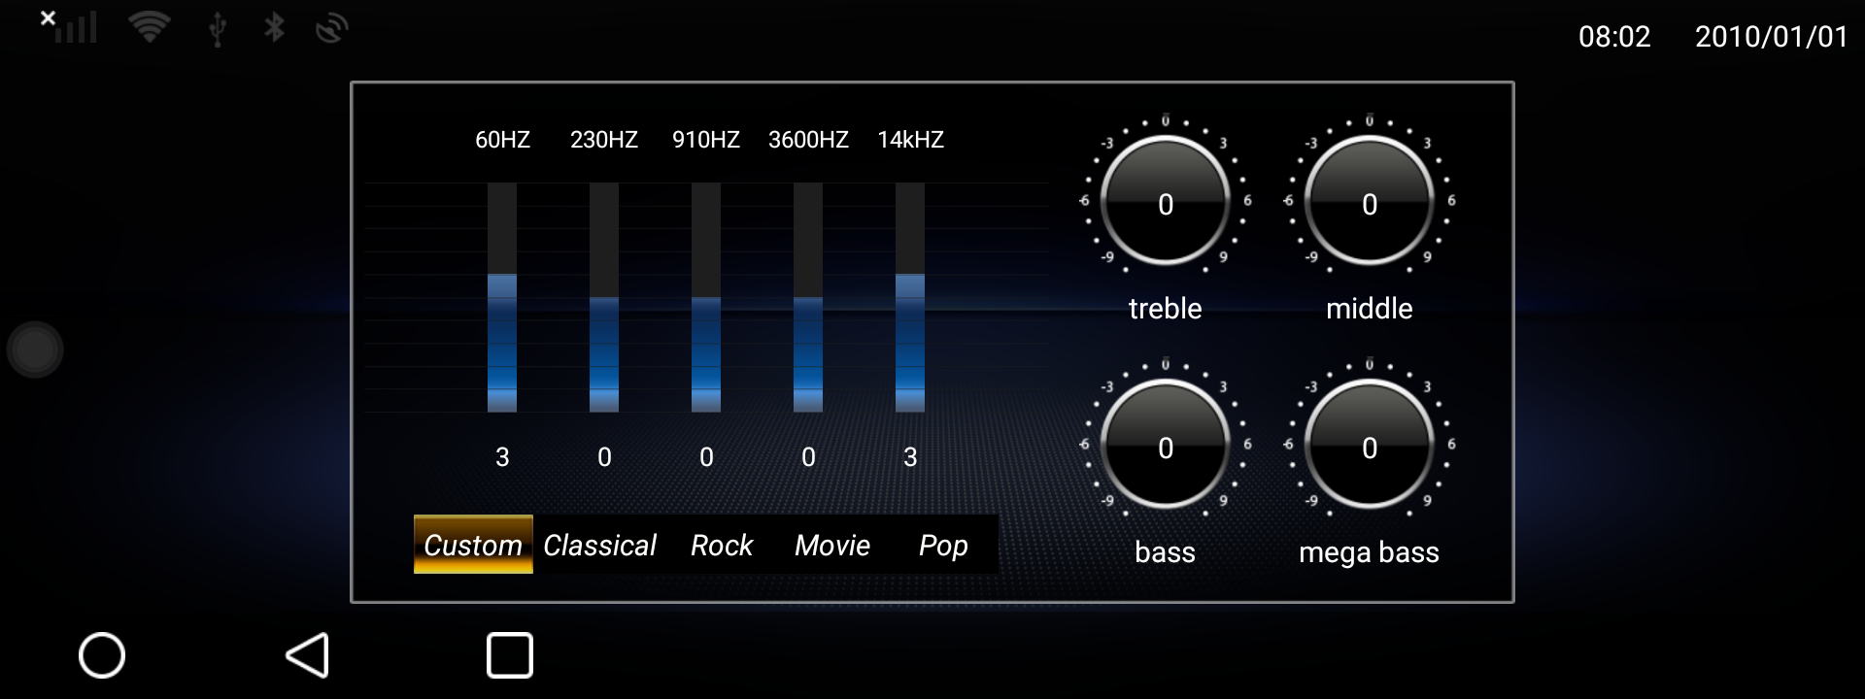Click the 14kHZ band slider
The image size is (1865, 699).
(910, 297)
